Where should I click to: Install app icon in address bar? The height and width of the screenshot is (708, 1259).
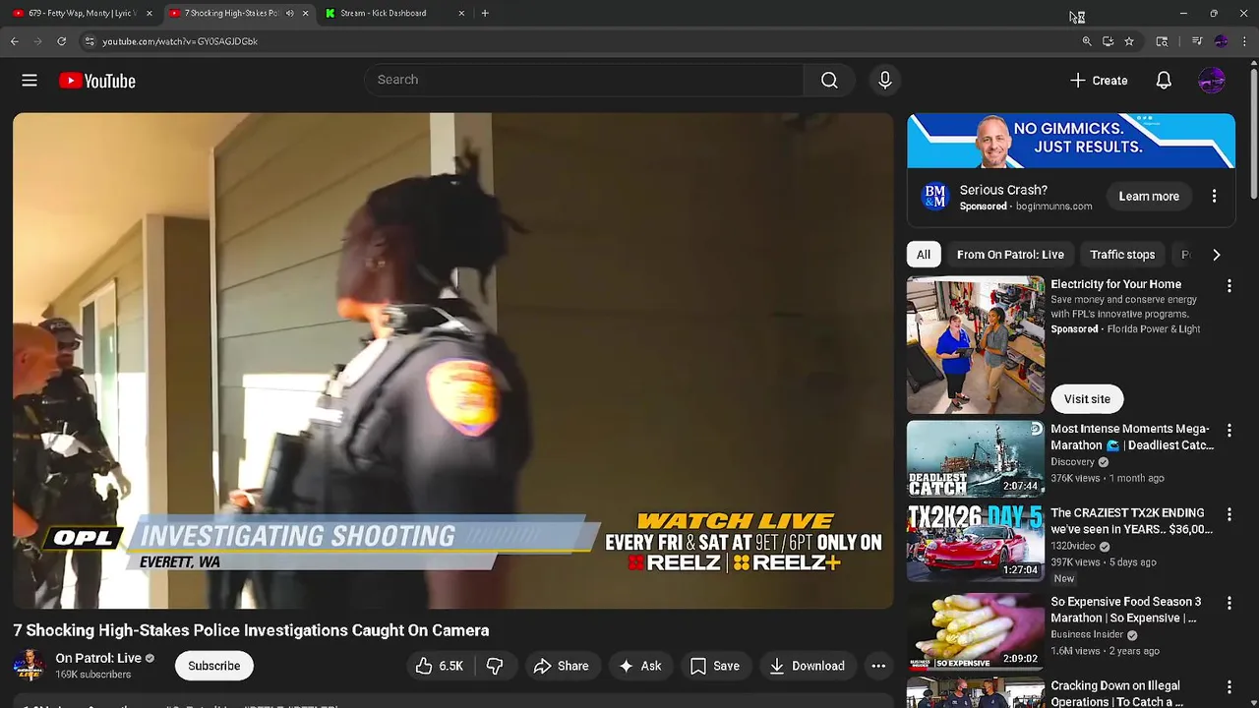click(1108, 41)
